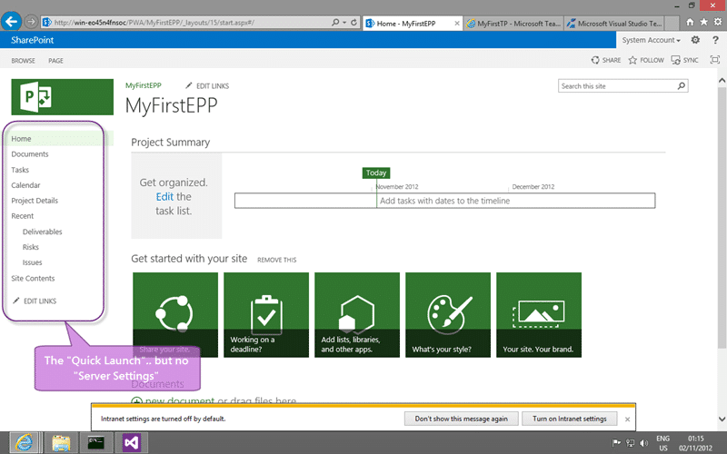Click top EDIT LINKS next to MyFirstEPP
This screenshot has width=727, height=454.
pyautogui.click(x=207, y=85)
